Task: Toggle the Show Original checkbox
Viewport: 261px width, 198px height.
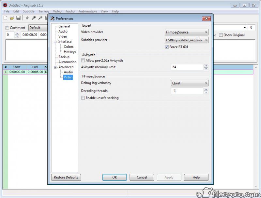Action: [x=221, y=35]
